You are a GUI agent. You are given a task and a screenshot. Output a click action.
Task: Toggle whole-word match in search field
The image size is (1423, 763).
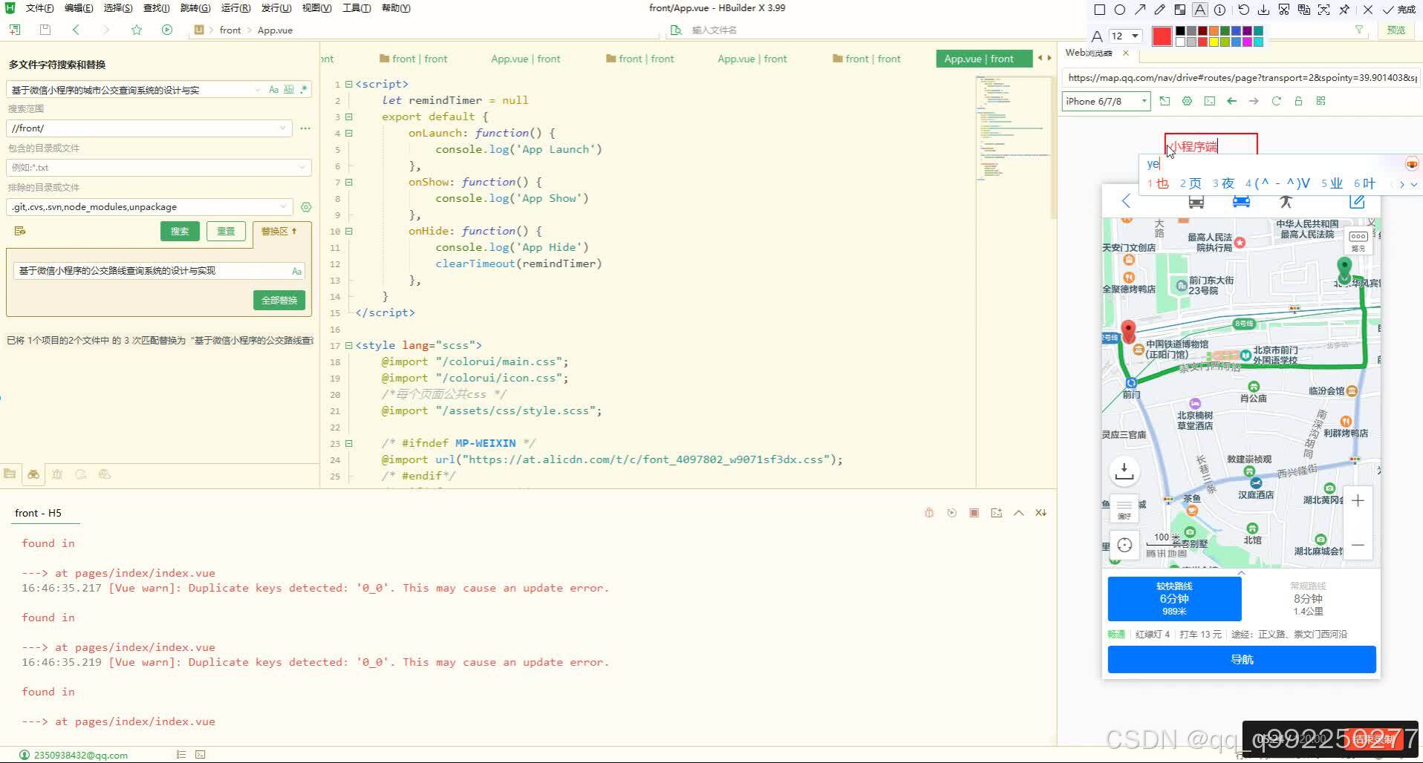(x=289, y=90)
